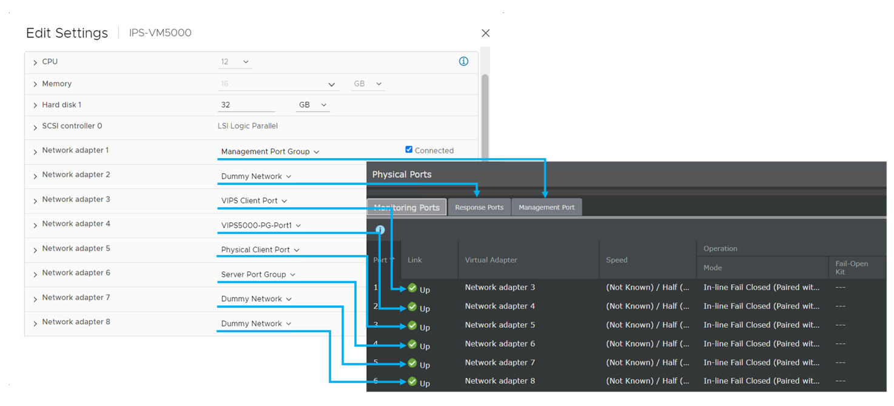
Task: Close the Edit Settings dialog
Action: point(485,33)
